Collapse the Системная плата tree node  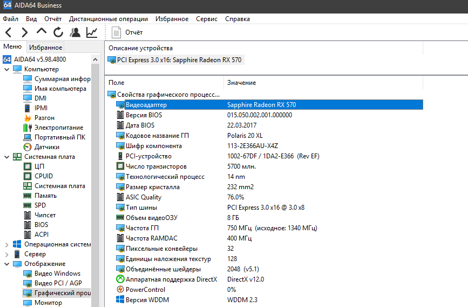[x=6, y=157]
